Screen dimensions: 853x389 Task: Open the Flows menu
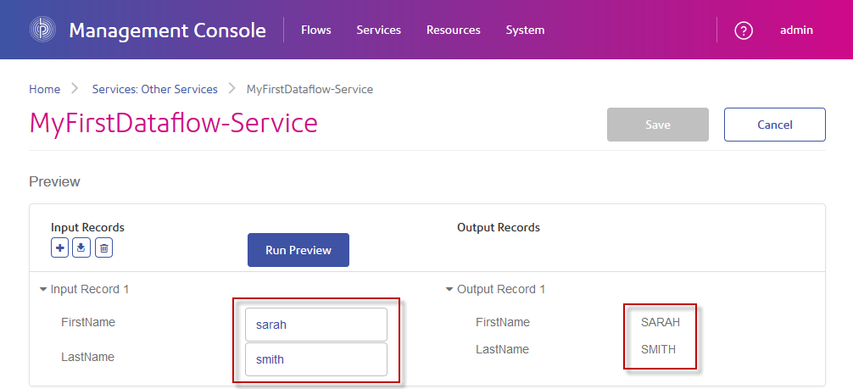point(316,31)
